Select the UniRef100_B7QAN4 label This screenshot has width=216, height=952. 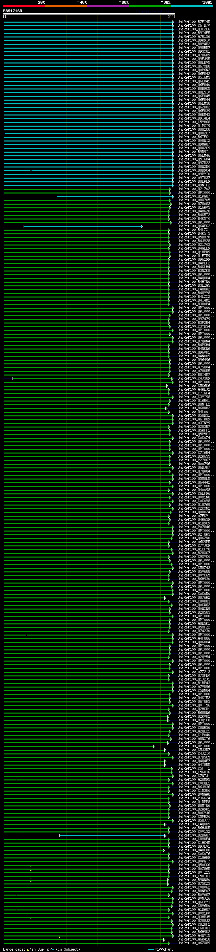tap(194, 341)
